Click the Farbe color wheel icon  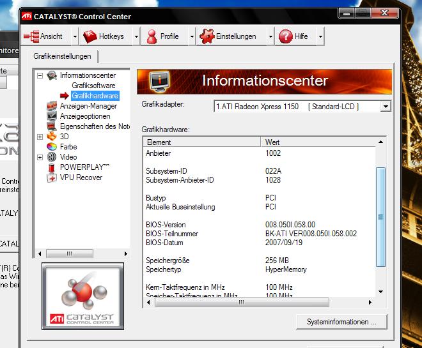tap(52, 147)
